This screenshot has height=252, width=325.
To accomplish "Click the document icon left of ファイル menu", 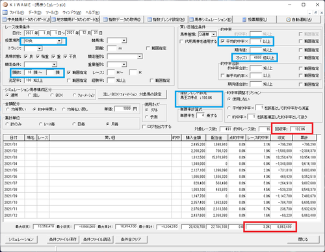I will point(5,12).
